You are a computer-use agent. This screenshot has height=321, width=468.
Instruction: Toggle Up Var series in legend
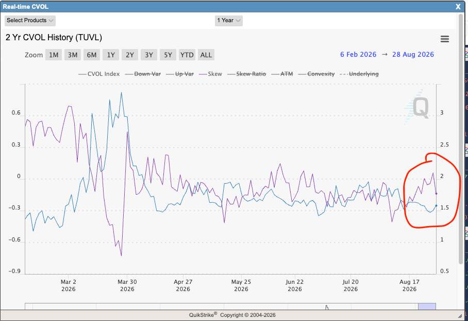click(x=180, y=74)
